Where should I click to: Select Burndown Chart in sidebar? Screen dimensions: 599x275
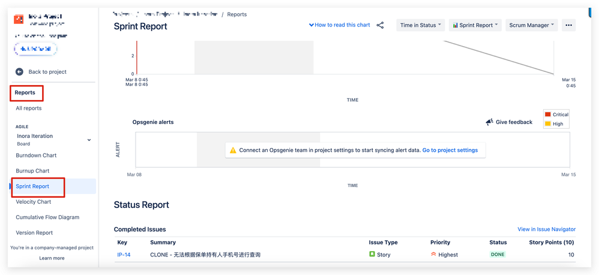pos(36,155)
